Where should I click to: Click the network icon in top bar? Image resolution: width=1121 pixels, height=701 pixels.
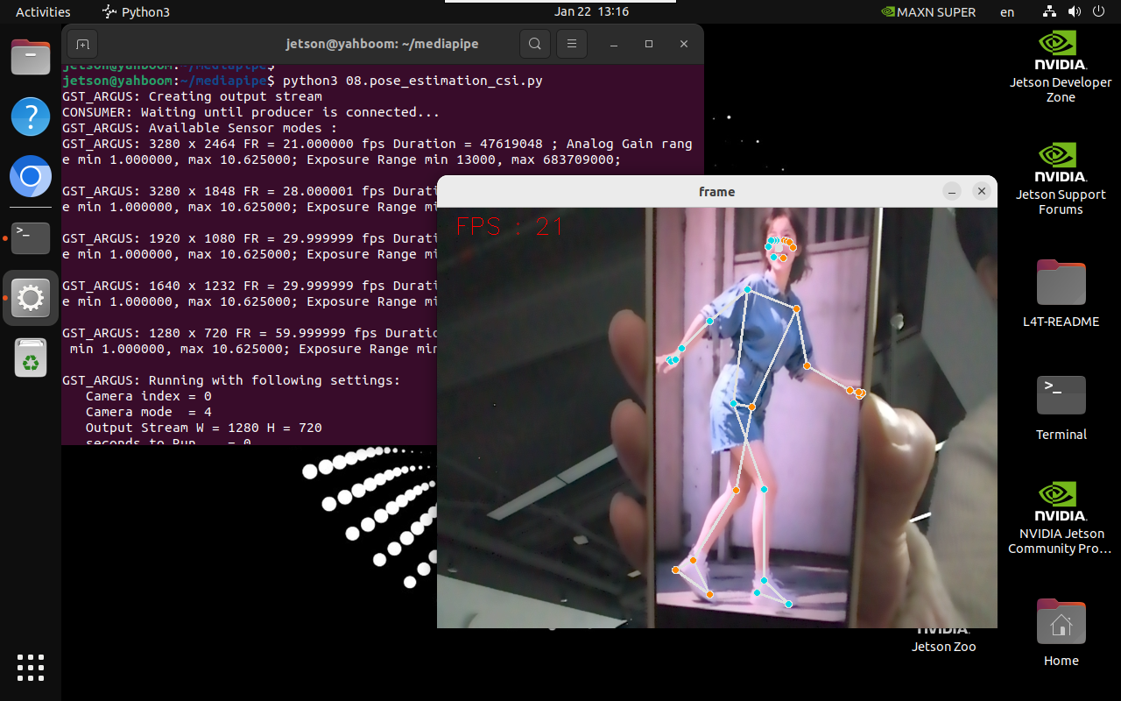[1050, 11]
